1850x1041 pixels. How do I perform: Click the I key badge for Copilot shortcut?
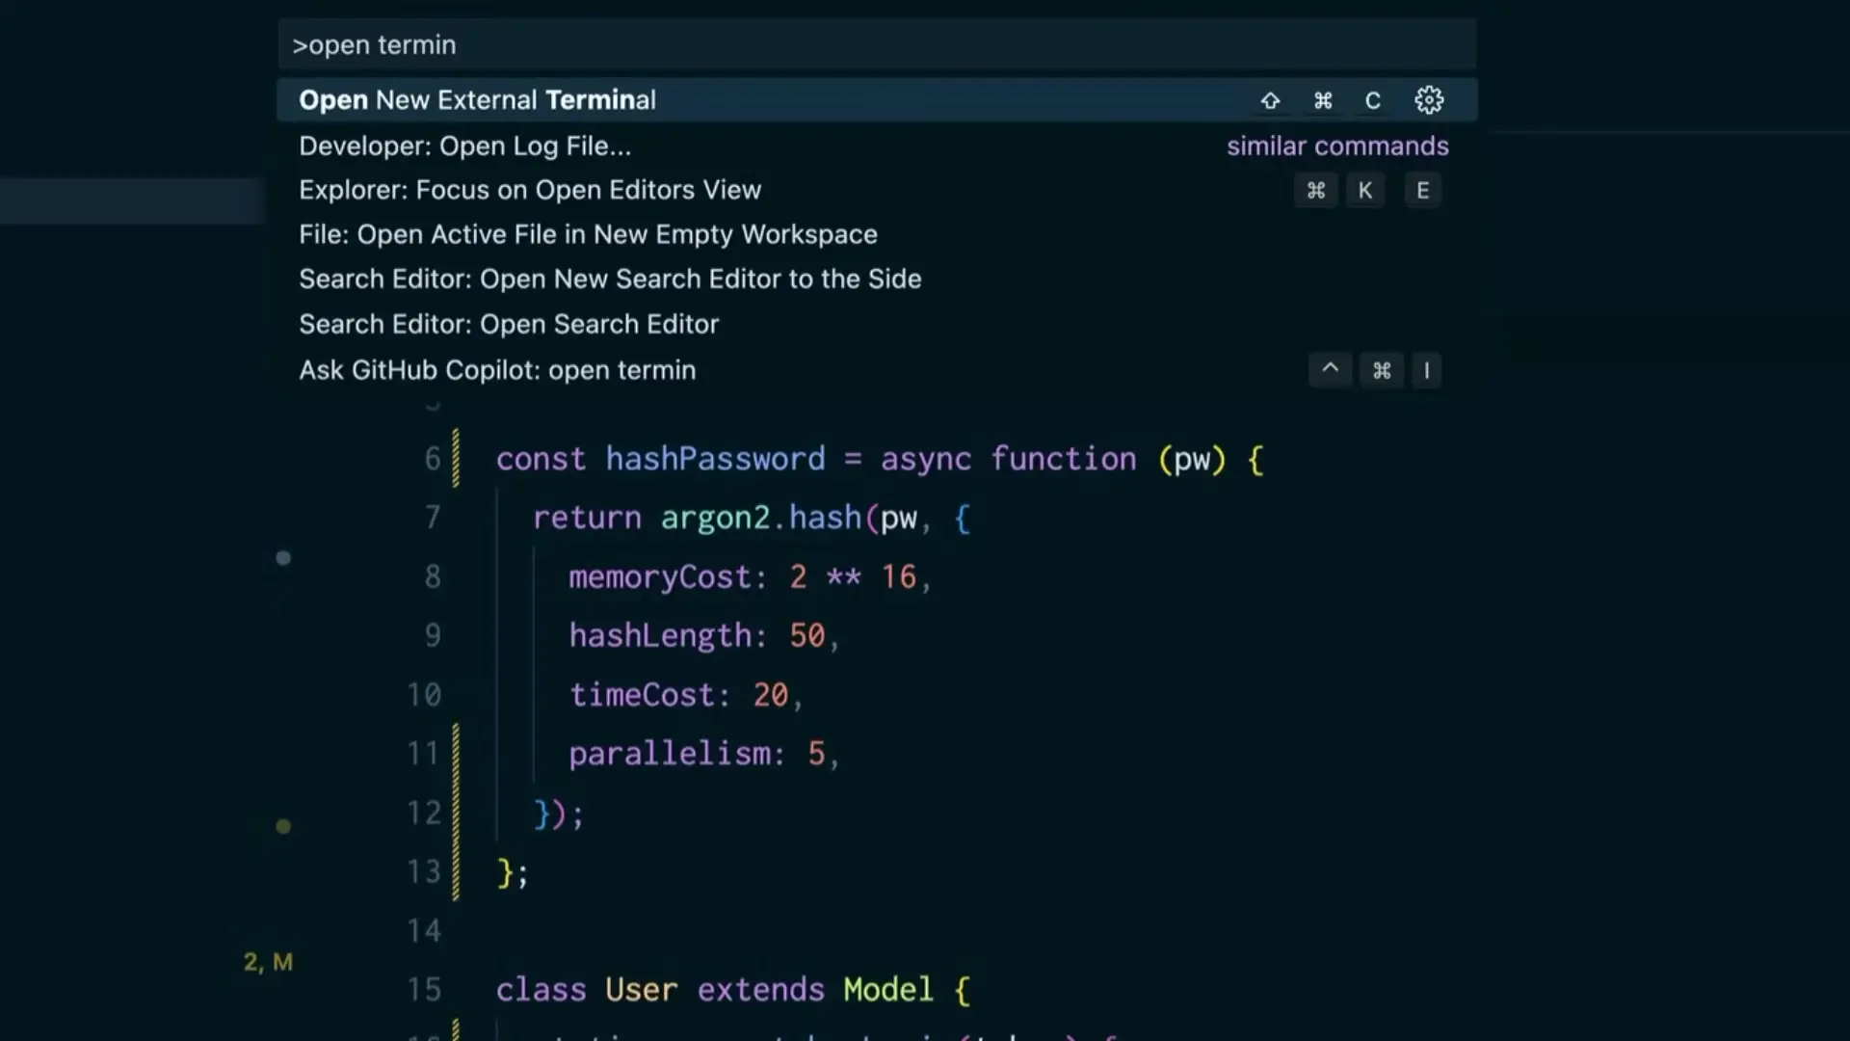pyautogui.click(x=1426, y=370)
